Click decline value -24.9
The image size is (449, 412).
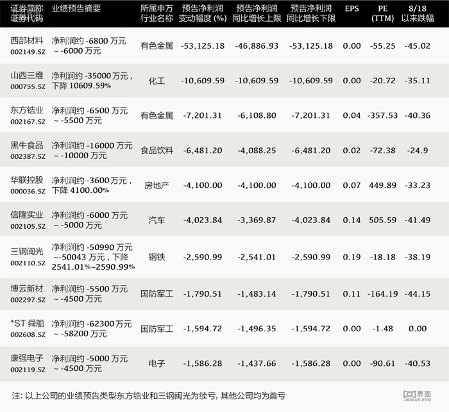click(x=418, y=151)
